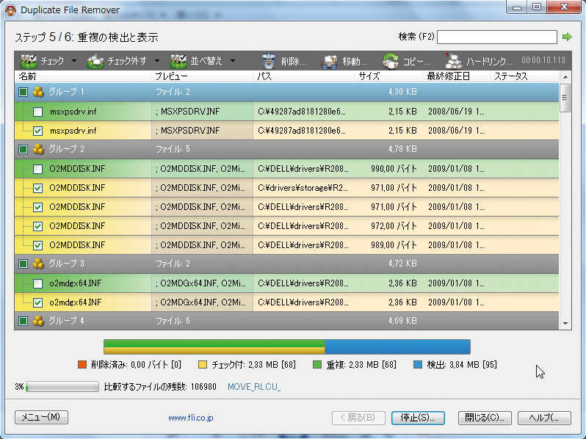This screenshot has height=439, width=586.
Task: Open the チェック外す dropdown arrow
Action: [x=157, y=60]
